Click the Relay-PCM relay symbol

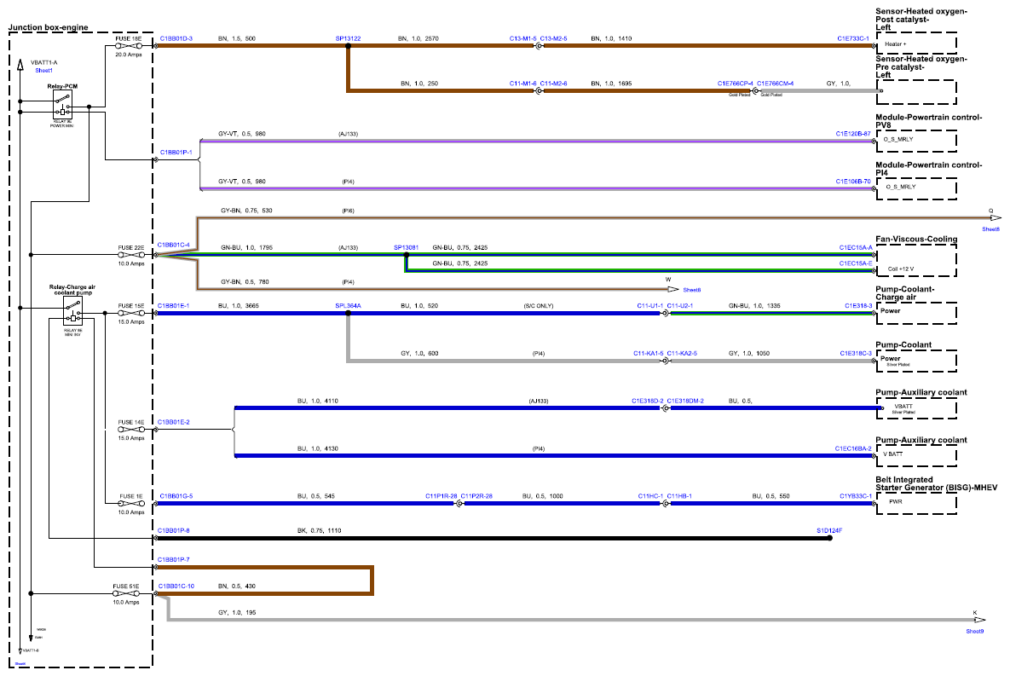coord(62,104)
